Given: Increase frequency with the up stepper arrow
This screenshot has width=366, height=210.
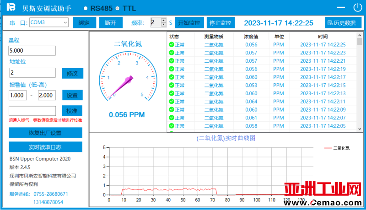Looking at the screenshot, I should point(164,20).
